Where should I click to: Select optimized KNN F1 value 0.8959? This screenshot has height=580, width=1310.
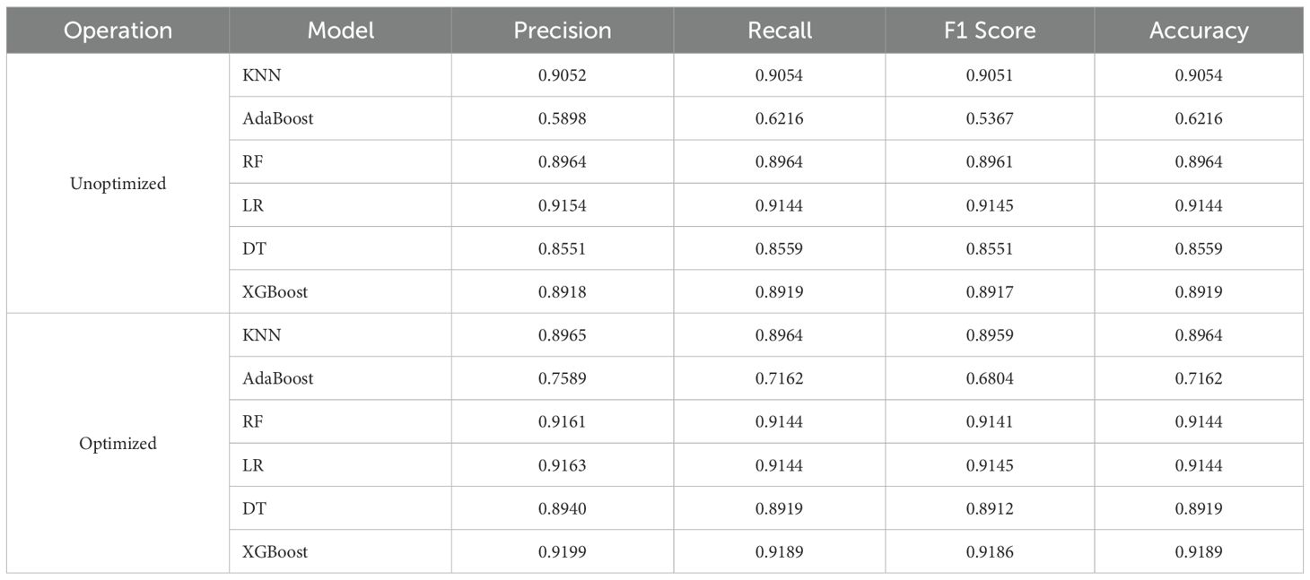point(990,335)
